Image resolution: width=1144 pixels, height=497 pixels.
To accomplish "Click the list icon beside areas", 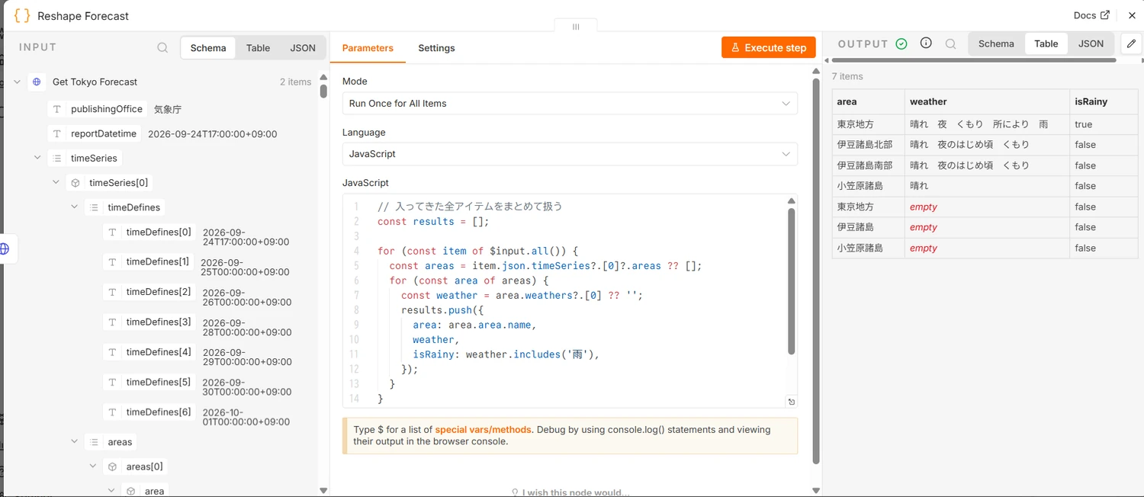I will (93, 442).
